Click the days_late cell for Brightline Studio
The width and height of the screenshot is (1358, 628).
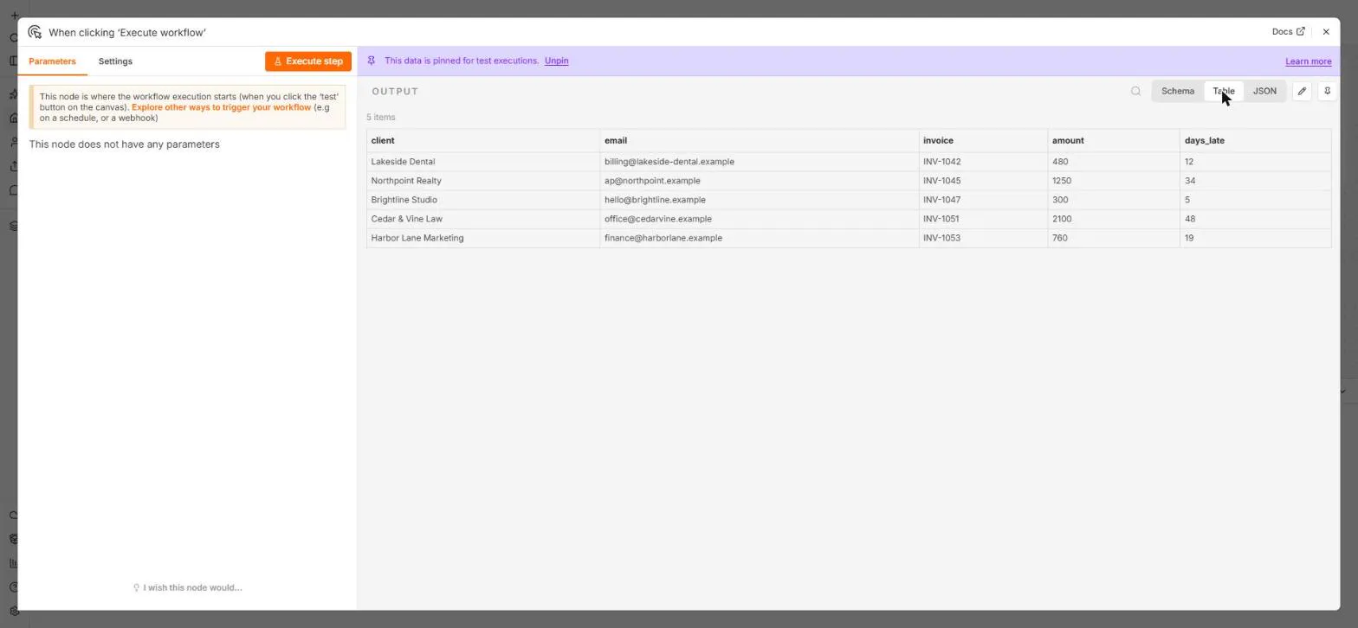tap(1255, 200)
